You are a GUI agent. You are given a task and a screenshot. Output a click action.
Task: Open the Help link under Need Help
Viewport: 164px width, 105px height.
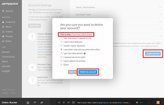(48, 80)
